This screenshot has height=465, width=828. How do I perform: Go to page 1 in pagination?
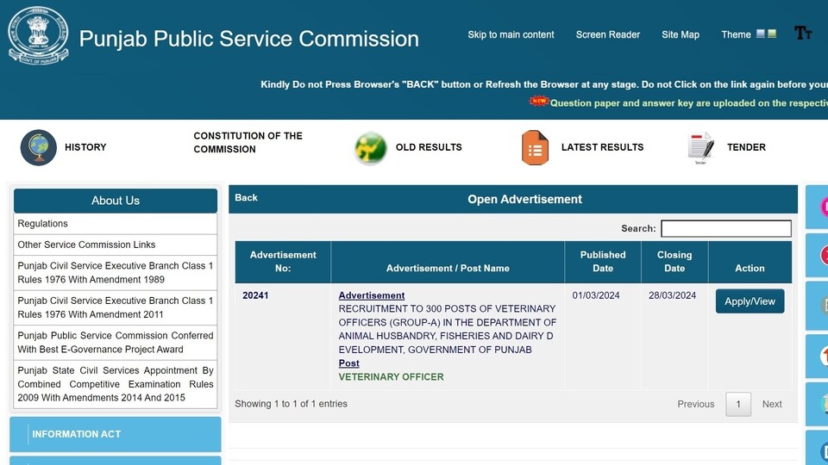(738, 405)
